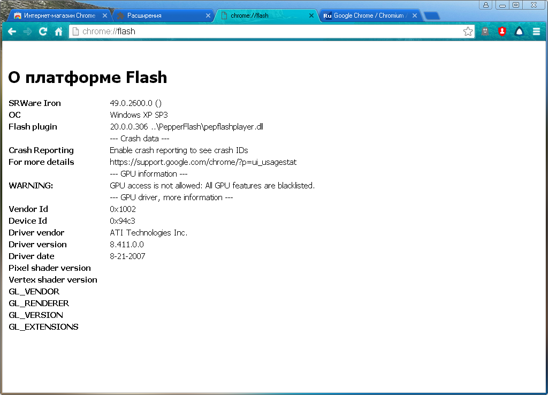Open the Ghostery extension icon

(x=485, y=32)
